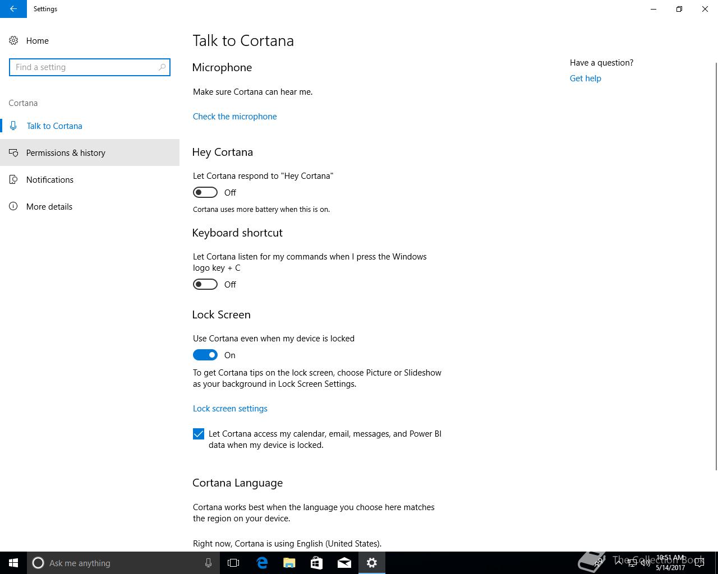The width and height of the screenshot is (718, 574).
Task: Toggle Windows logo key + C shortcut switch
Action: (x=205, y=284)
